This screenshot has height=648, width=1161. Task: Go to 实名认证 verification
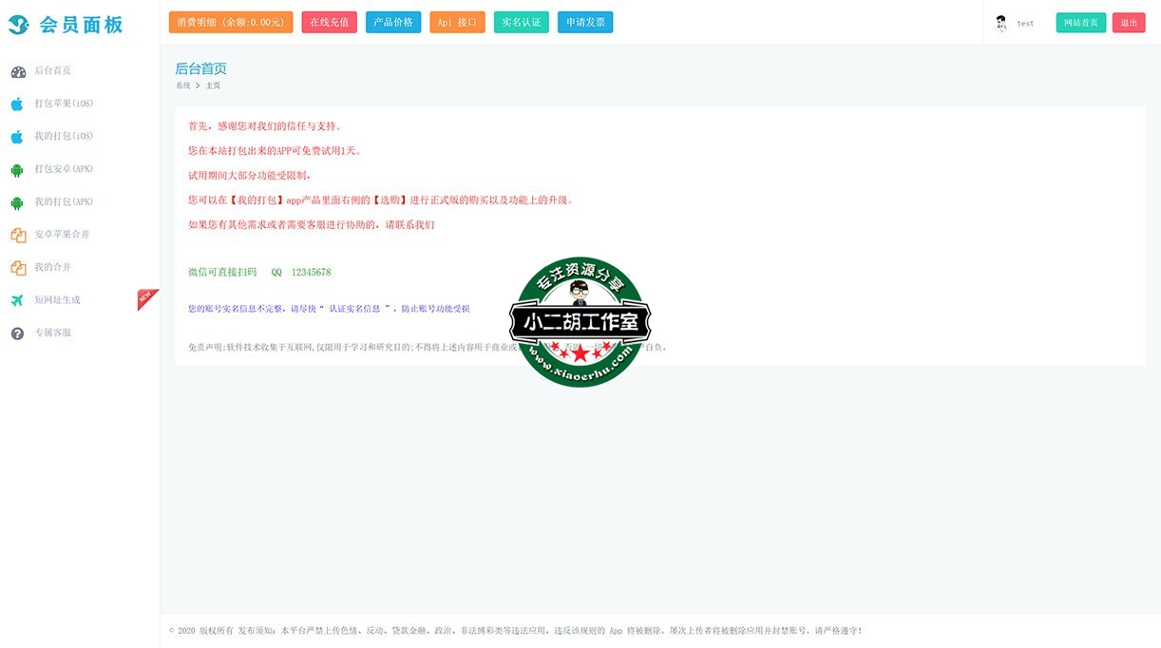[x=522, y=23]
